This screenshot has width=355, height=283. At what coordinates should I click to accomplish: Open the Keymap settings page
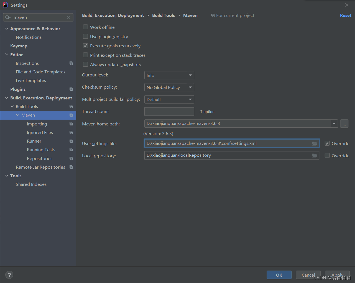click(19, 46)
